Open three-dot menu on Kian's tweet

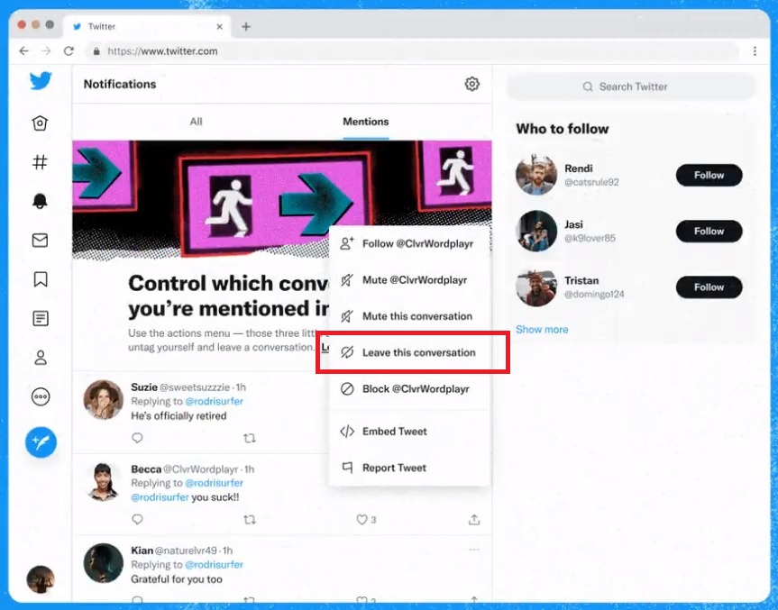[474, 550]
